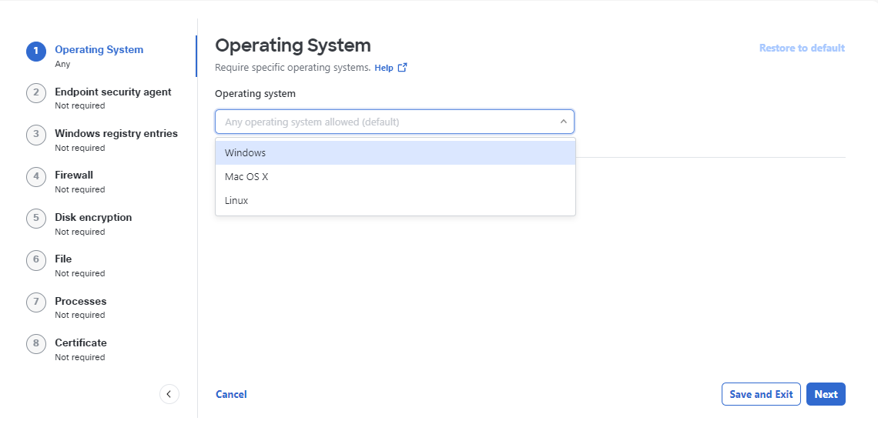The image size is (878, 421).
Task: Click the step 2 circle icon
Action: (36, 93)
